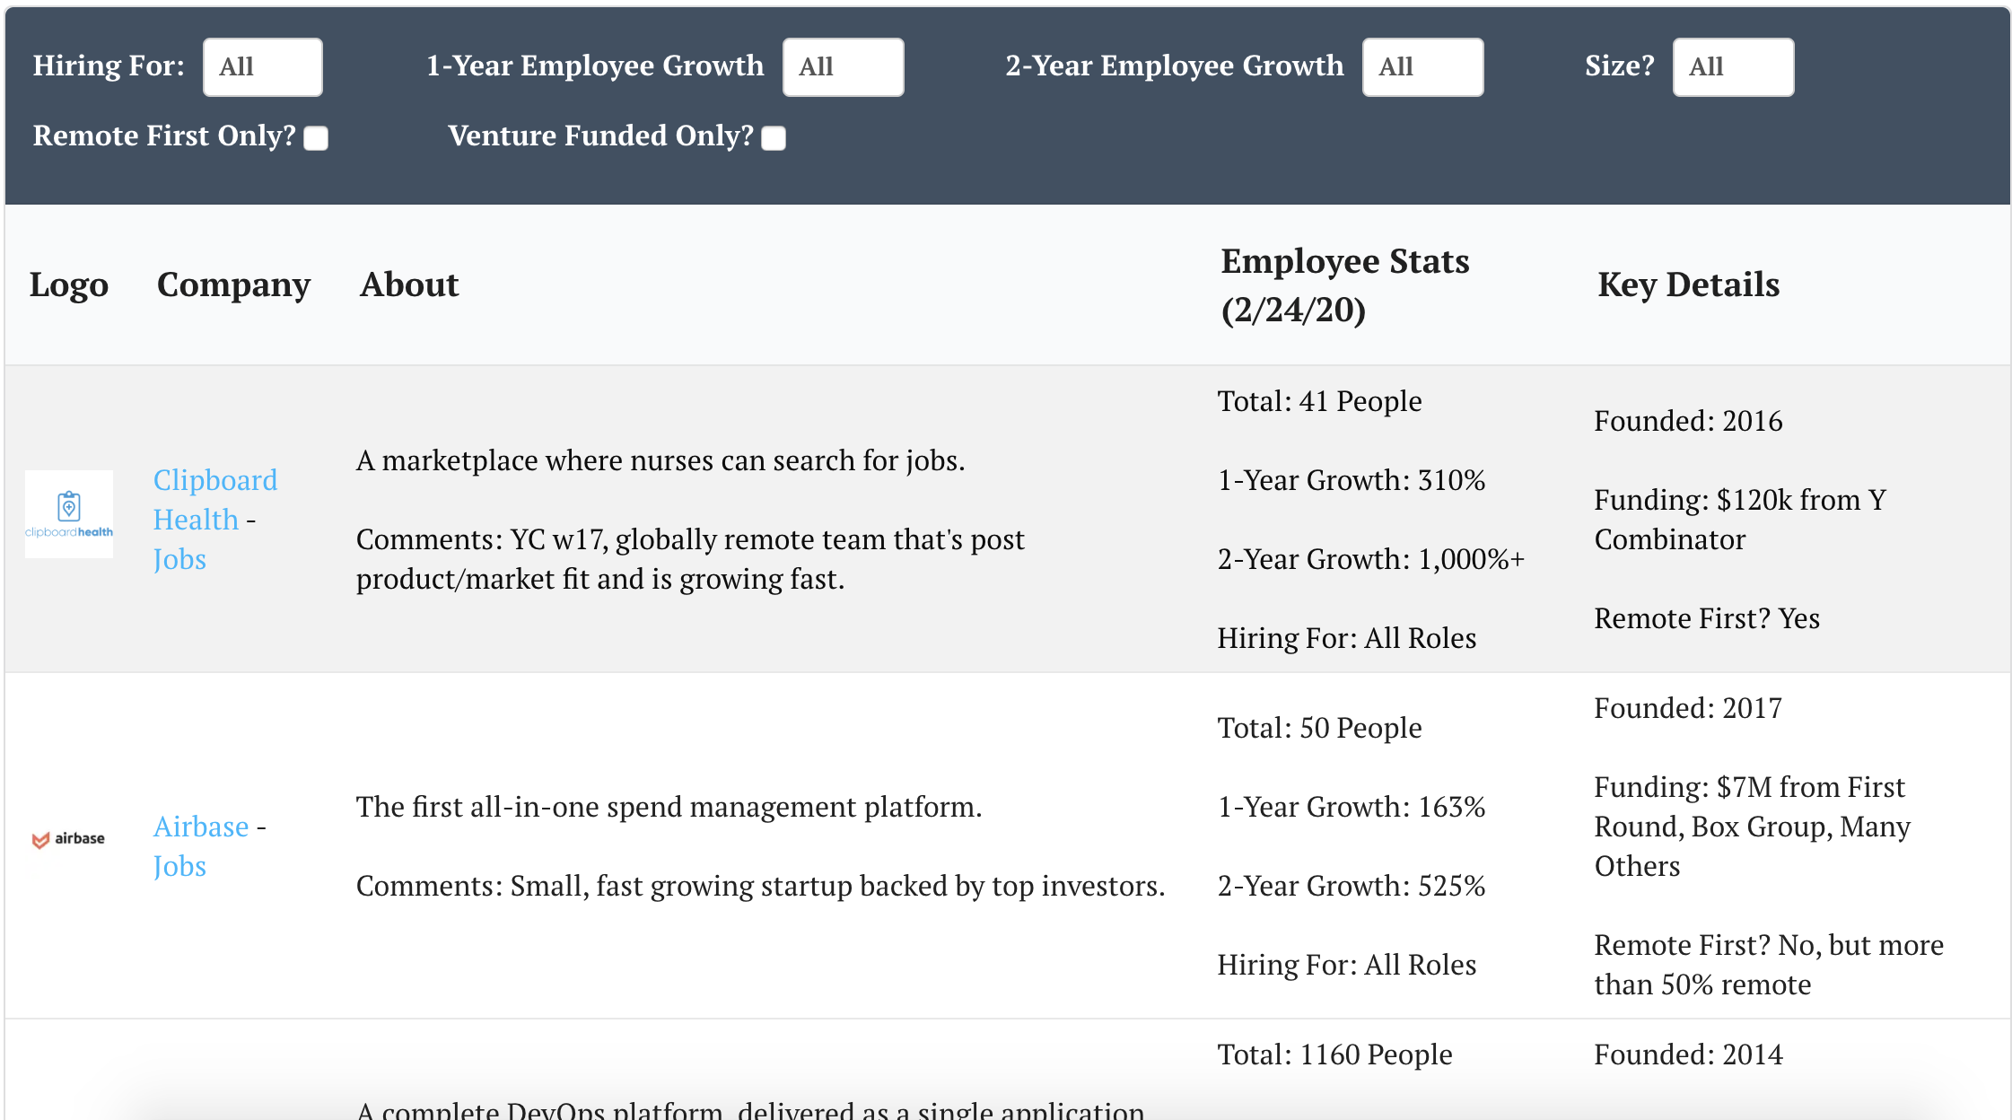Enable the Remote First Only checkbox
Image resolution: width=2012 pixels, height=1120 pixels.
click(x=316, y=138)
